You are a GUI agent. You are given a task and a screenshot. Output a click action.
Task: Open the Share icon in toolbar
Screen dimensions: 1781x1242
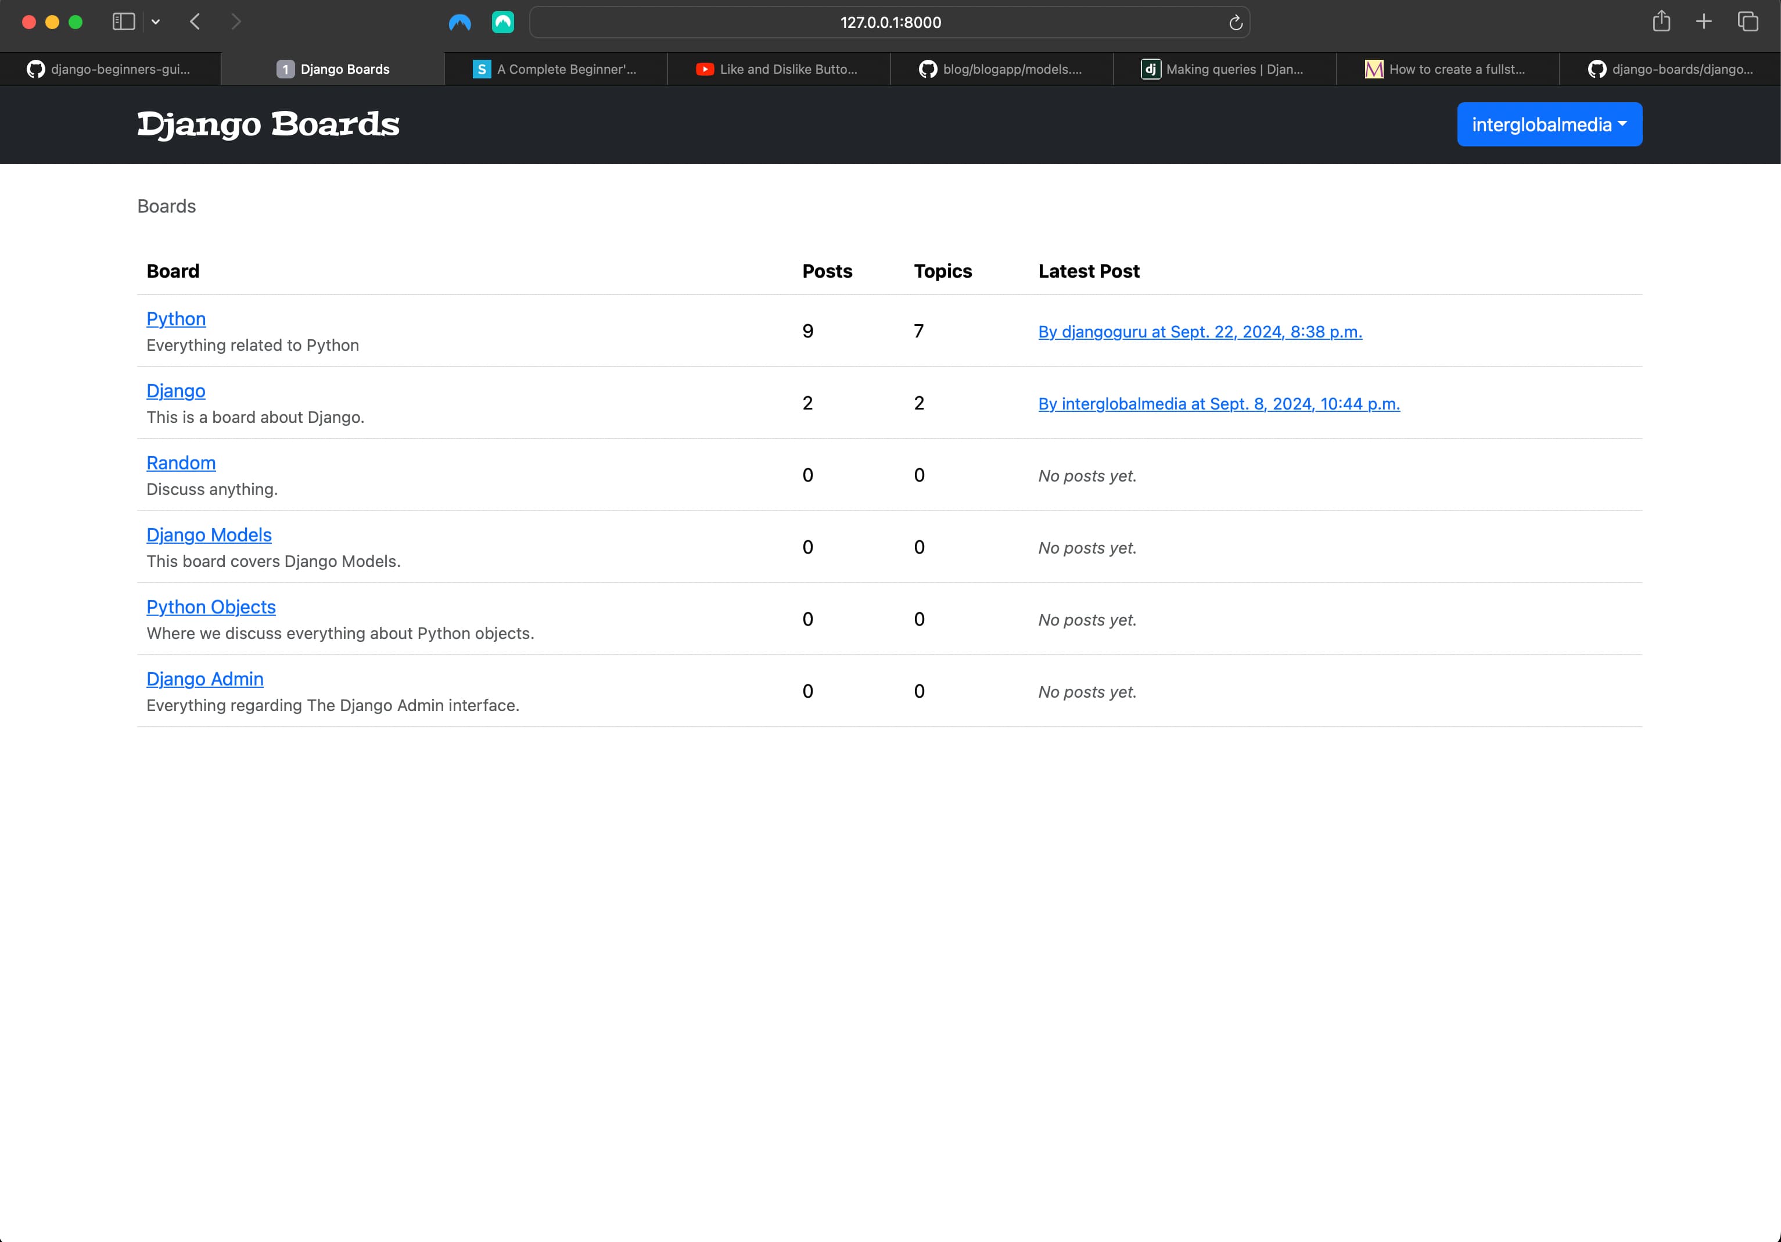1661,21
